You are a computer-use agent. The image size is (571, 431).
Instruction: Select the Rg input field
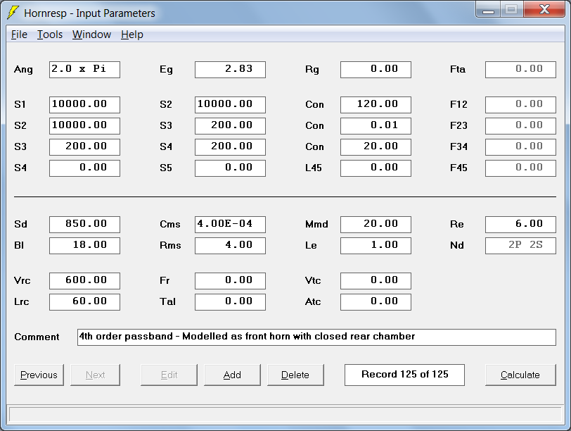[x=376, y=69]
